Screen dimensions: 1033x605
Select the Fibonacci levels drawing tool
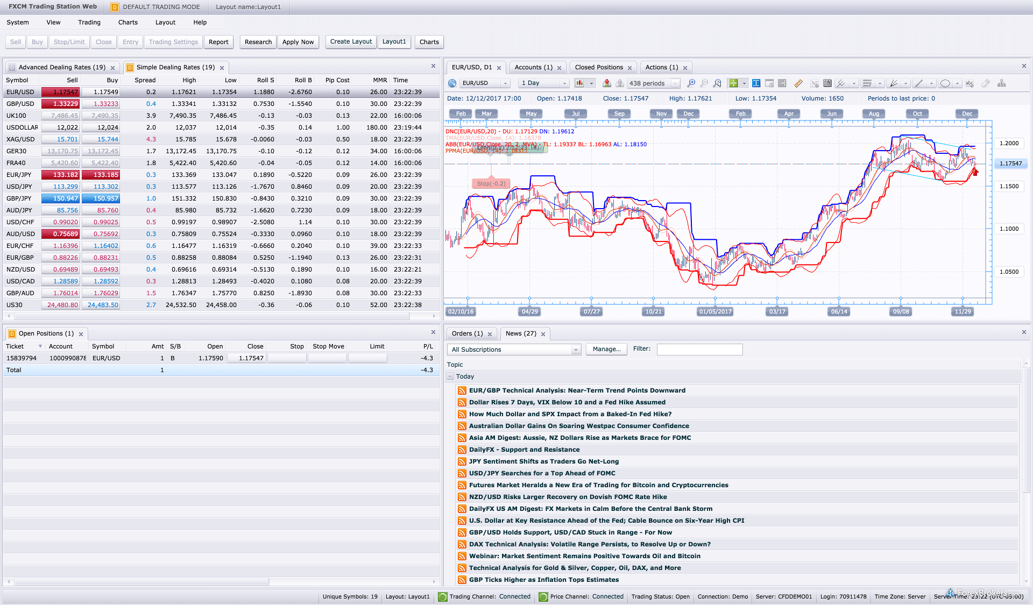[867, 83]
